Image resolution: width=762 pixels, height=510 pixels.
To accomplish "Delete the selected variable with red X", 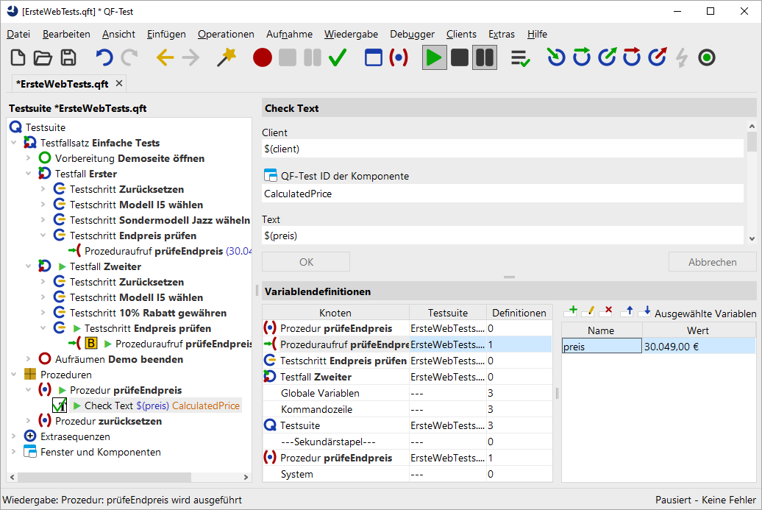I will click(607, 311).
